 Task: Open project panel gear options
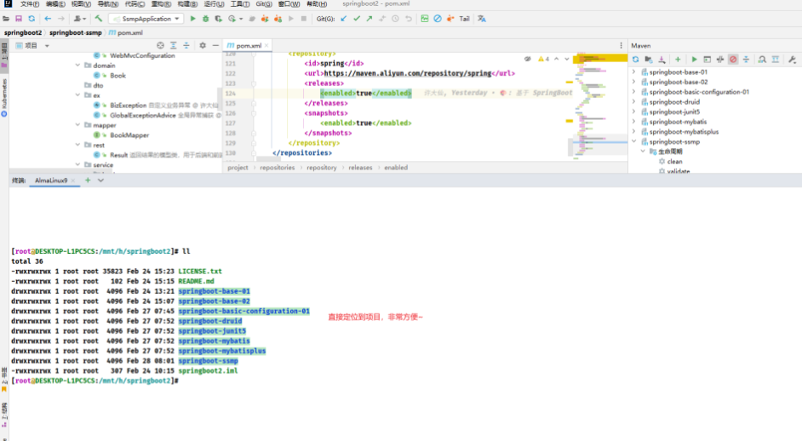201,45
